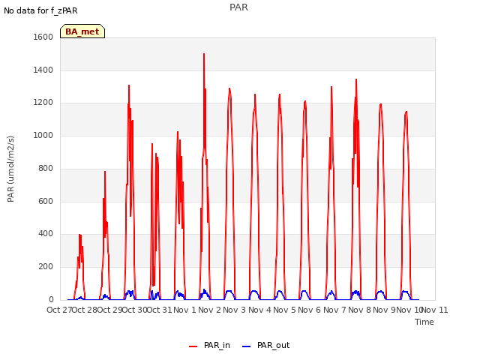Click the Nov 7 x-axis date label
The image size is (480, 360).
[334, 310]
